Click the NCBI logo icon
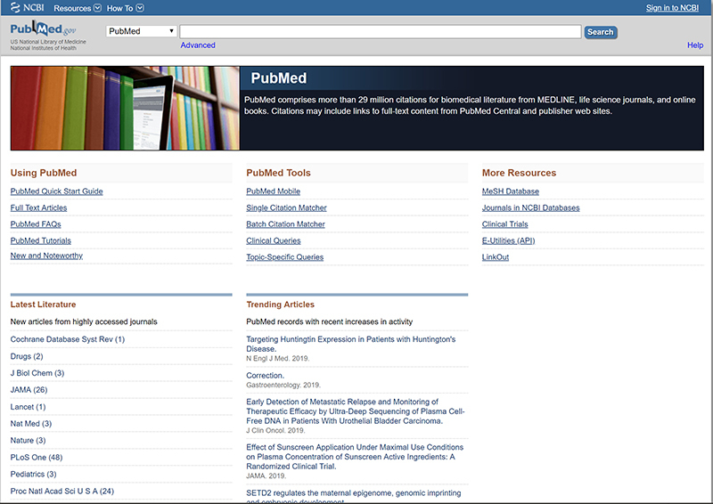Viewport: 713px width, 504px height. click(x=28, y=8)
